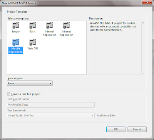154x140 pixels.
Task: Open the Test framework dropdown
Action: 51,115
